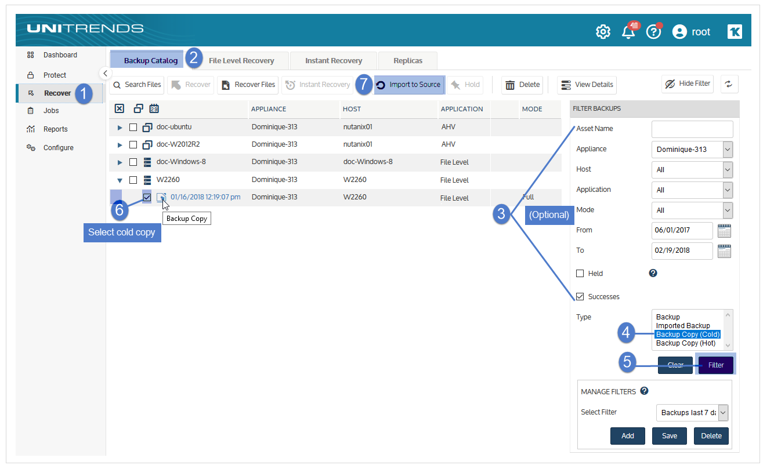Collapse the sidebar with the chevron arrow

pyautogui.click(x=105, y=73)
